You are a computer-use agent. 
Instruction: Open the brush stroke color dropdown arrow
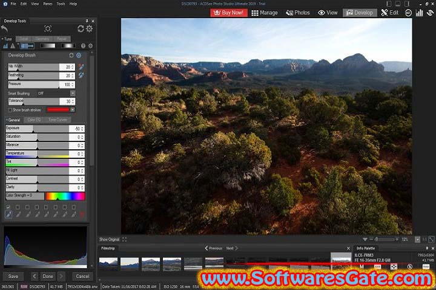pos(73,110)
